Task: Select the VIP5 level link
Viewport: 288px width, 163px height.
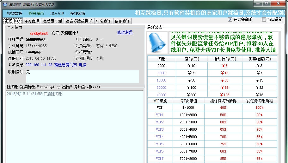Action: point(160,144)
